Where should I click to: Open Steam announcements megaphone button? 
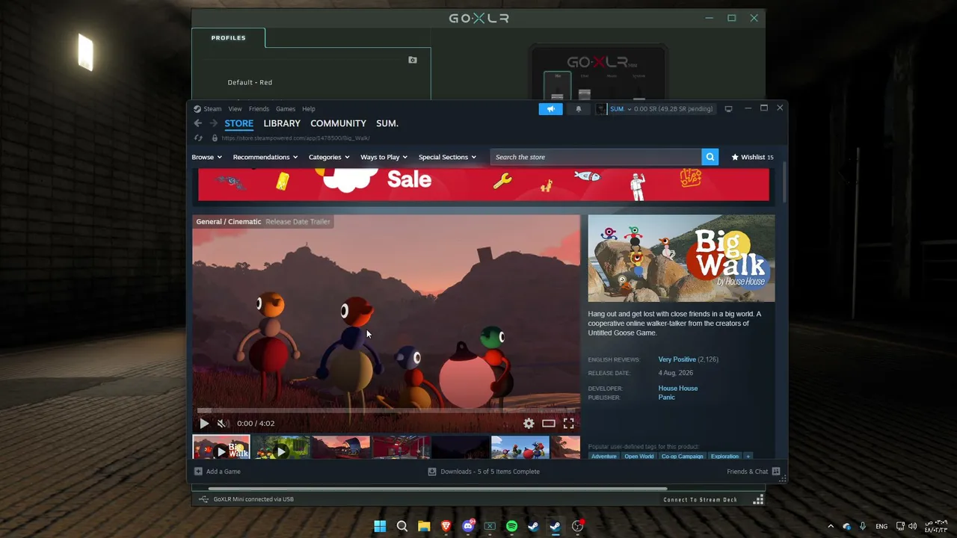pos(550,109)
